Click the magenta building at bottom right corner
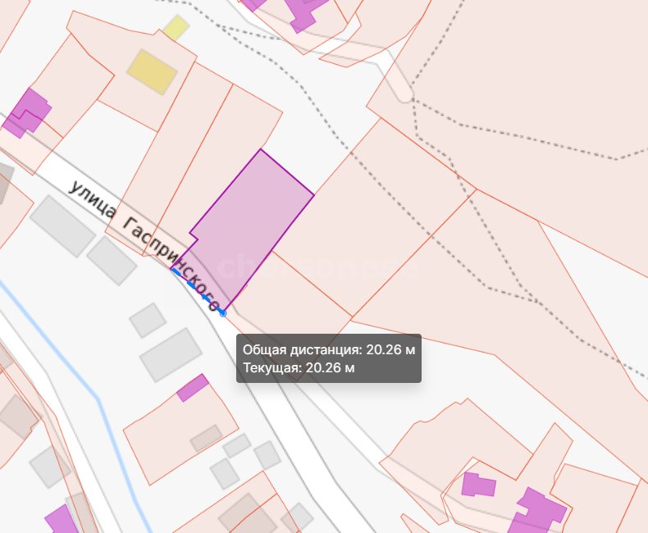This screenshot has height=533, width=648. (539, 508)
